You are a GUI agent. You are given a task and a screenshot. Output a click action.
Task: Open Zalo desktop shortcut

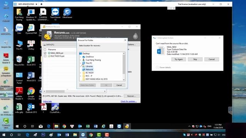click(x=19, y=29)
